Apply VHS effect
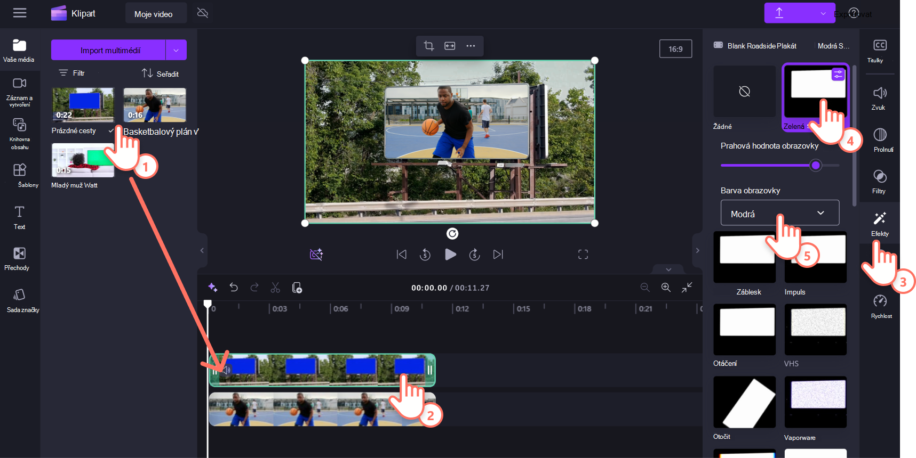The image size is (916, 458). click(x=815, y=329)
